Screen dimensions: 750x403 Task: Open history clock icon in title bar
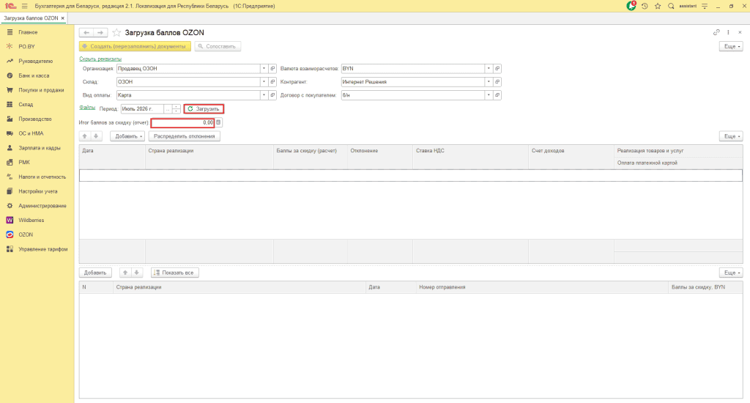pos(645,6)
